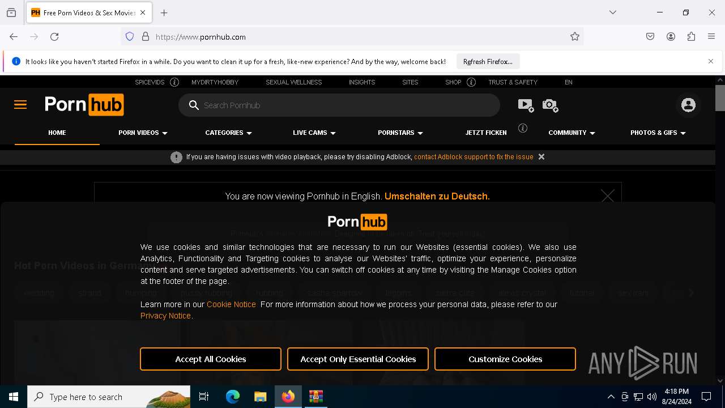Open Firefox View recent browsing
The width and height of the screenshot is (725, 408).
(11, 12)
